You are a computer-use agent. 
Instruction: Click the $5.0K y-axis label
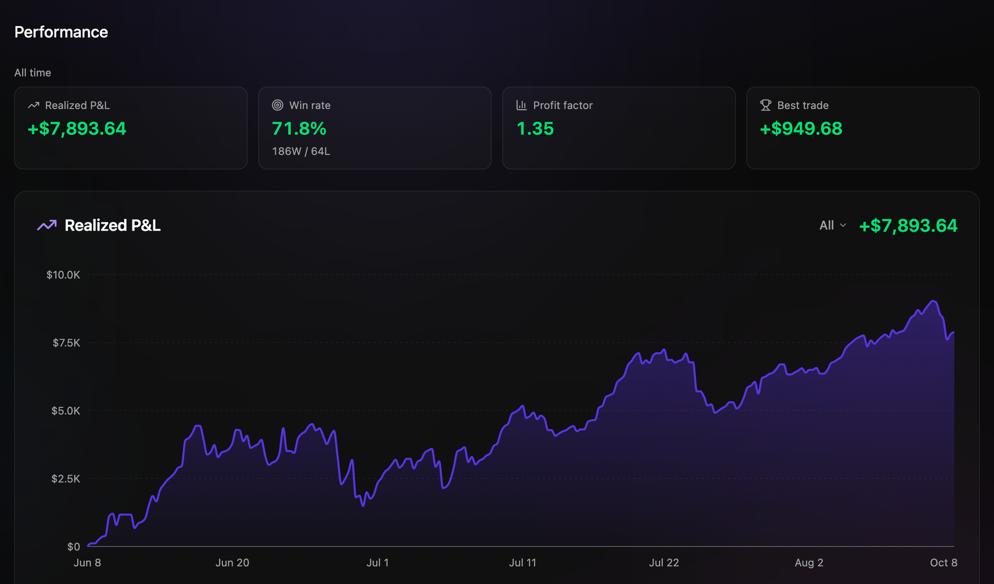tap(66, 411)
